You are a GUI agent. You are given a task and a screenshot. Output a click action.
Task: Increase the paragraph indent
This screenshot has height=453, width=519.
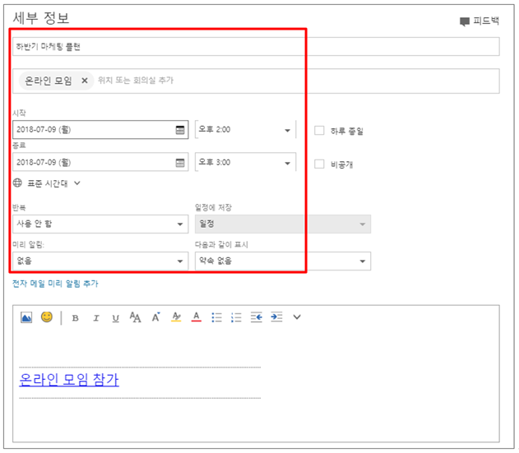point(277,317)
